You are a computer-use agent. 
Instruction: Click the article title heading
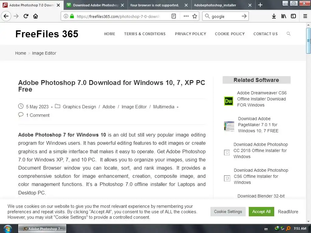tap(112, 86)
